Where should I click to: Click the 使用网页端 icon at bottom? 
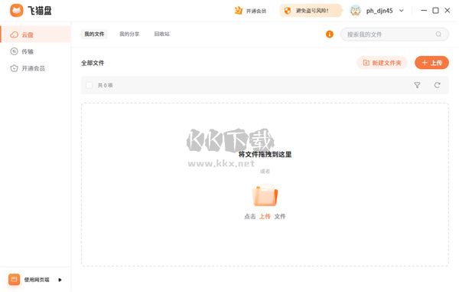pyautogui.click(x=14, y=280)
